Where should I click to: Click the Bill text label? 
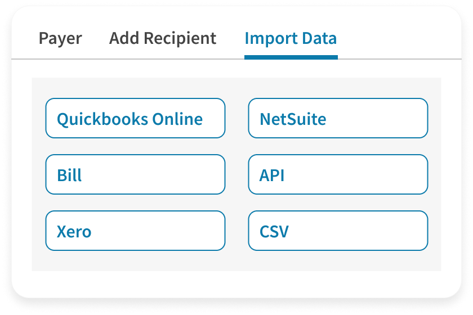tap(69, 175)
